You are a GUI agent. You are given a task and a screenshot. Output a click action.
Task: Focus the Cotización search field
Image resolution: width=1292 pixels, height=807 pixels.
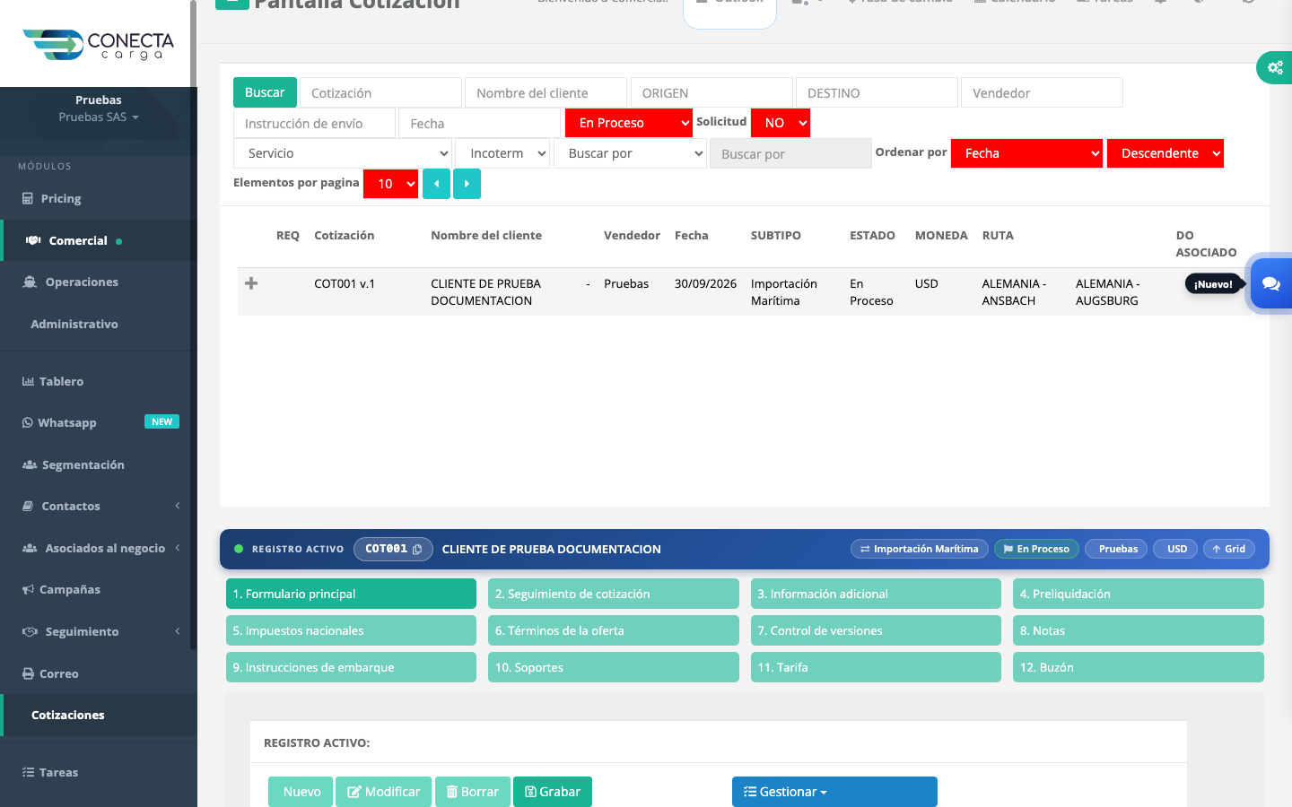coord(380,92)
